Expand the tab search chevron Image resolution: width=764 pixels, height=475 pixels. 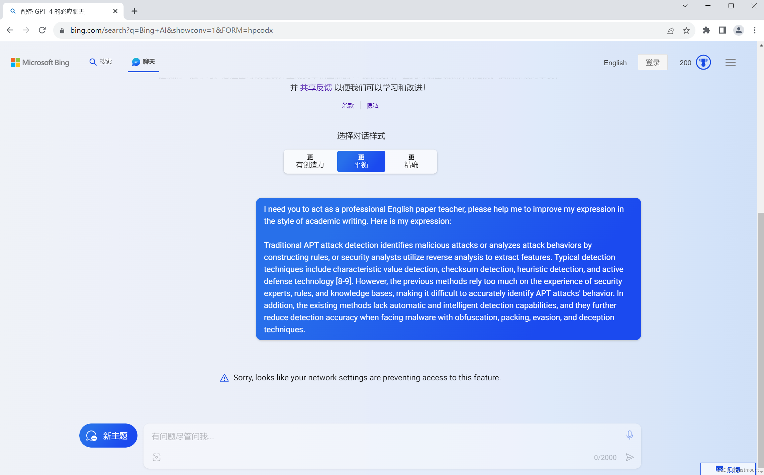coord(685,6)
